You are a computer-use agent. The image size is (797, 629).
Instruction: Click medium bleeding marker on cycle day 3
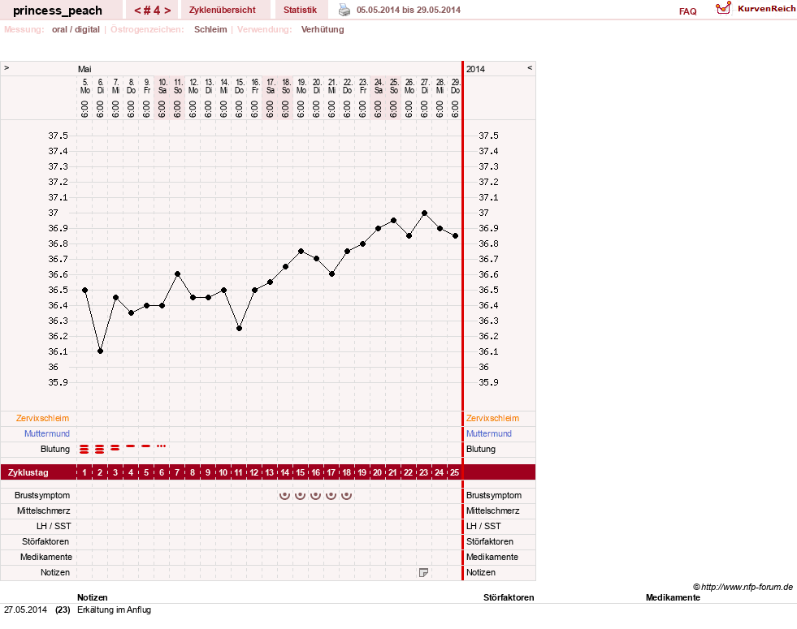click(x=115, y=447)
